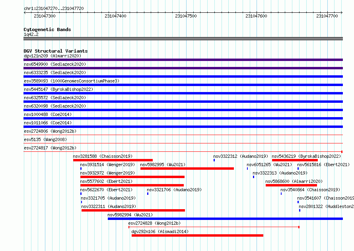Click ruler position 231047400
The image size is (354, 251).
point(115,16)
